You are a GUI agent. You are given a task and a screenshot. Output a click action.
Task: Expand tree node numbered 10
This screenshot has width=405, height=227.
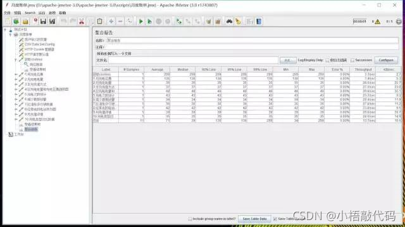(15, 119)
